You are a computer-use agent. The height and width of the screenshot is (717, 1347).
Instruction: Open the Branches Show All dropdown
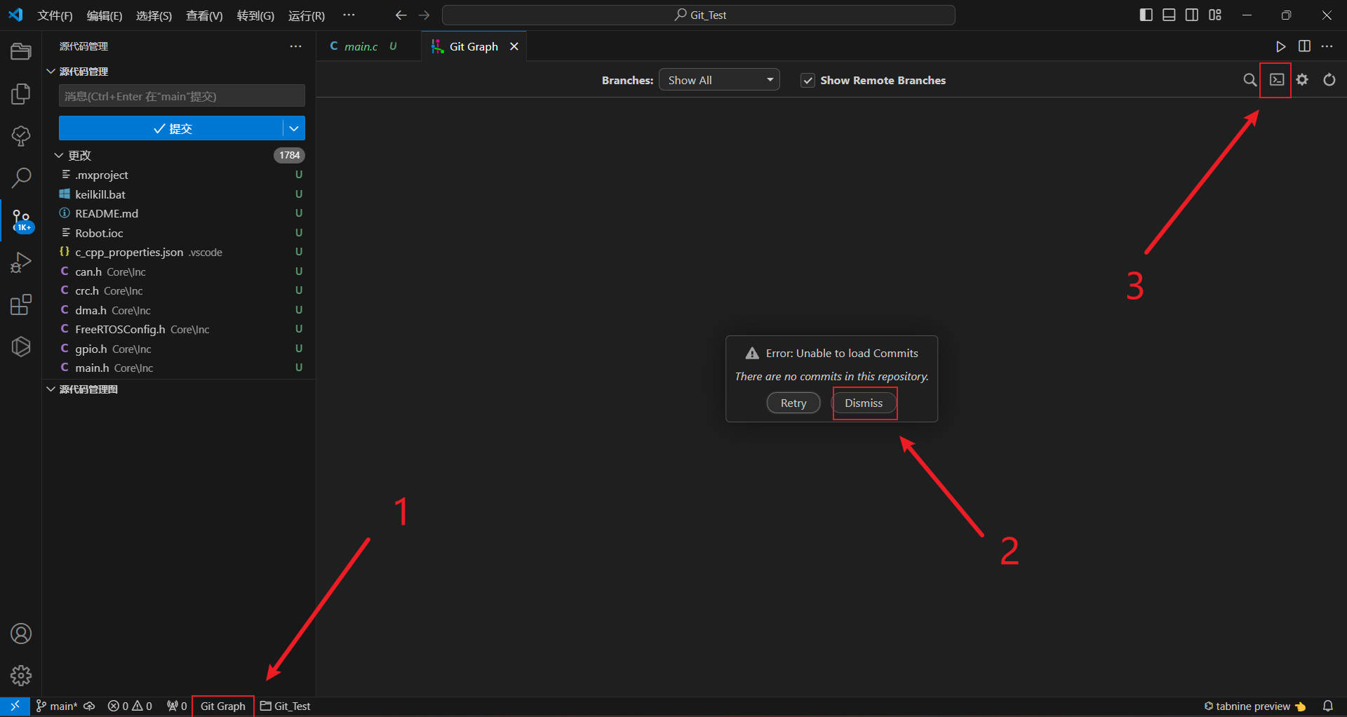tap(719, 80)
